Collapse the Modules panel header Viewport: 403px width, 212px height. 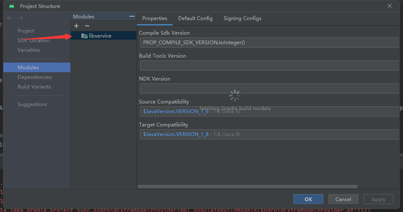coord(132,17)
